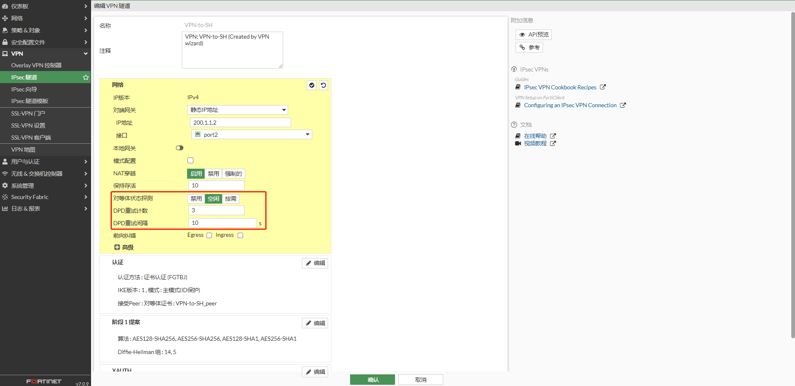
Task: Go to SSL-VPN 设置 in sidebar
Action: point(28,125)
